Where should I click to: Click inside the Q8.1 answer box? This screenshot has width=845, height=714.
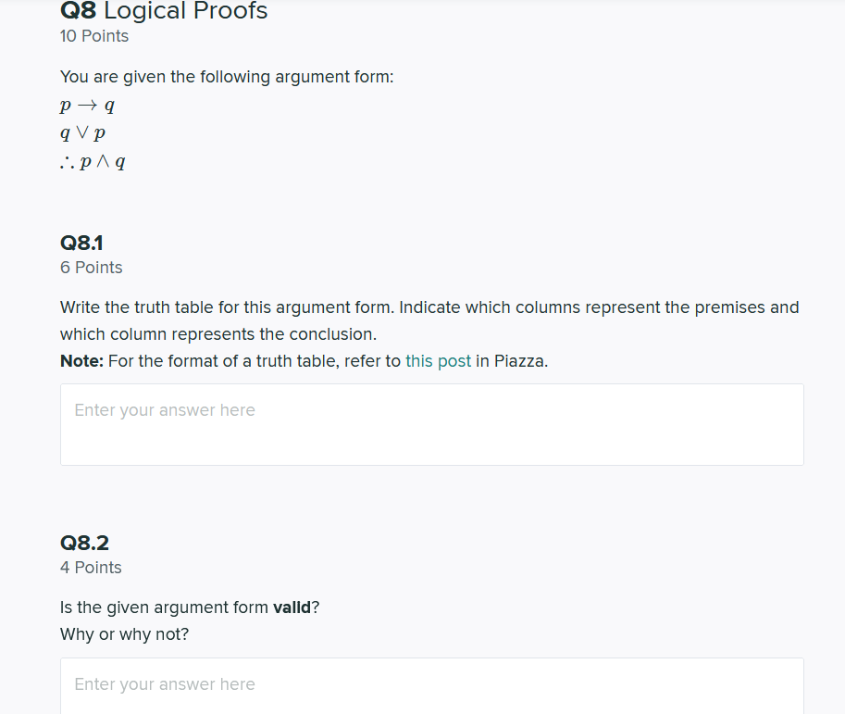click(431, 423)
